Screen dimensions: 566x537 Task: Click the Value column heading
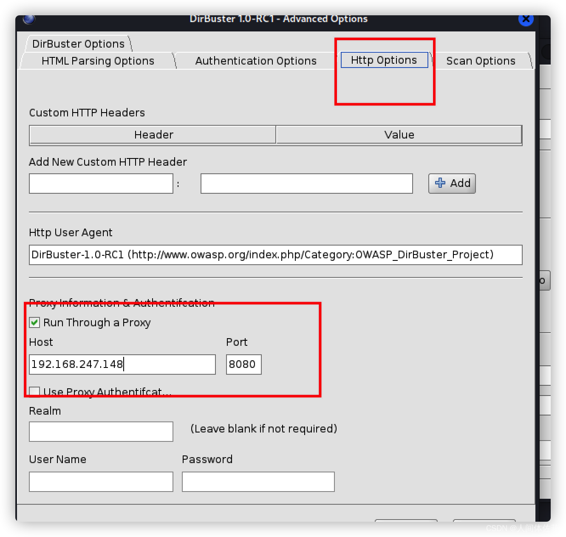[399, 135]
